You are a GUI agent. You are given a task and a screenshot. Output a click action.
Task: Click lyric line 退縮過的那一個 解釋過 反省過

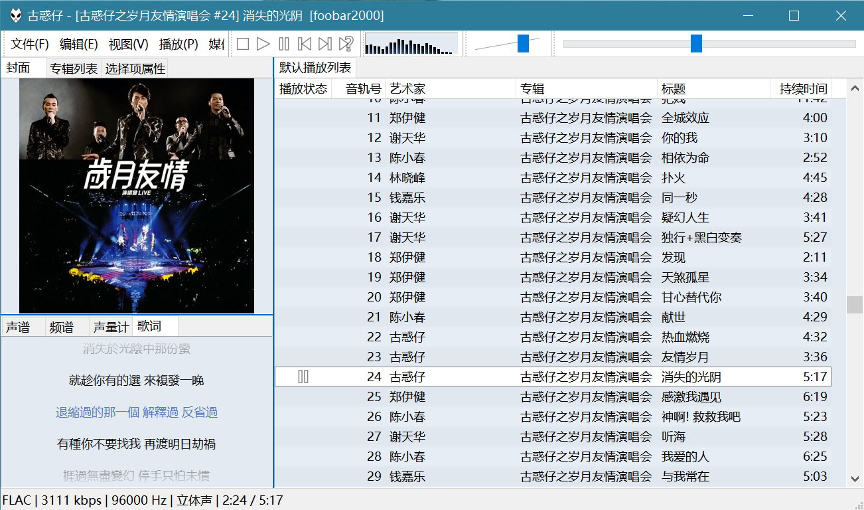pos(137,412)
